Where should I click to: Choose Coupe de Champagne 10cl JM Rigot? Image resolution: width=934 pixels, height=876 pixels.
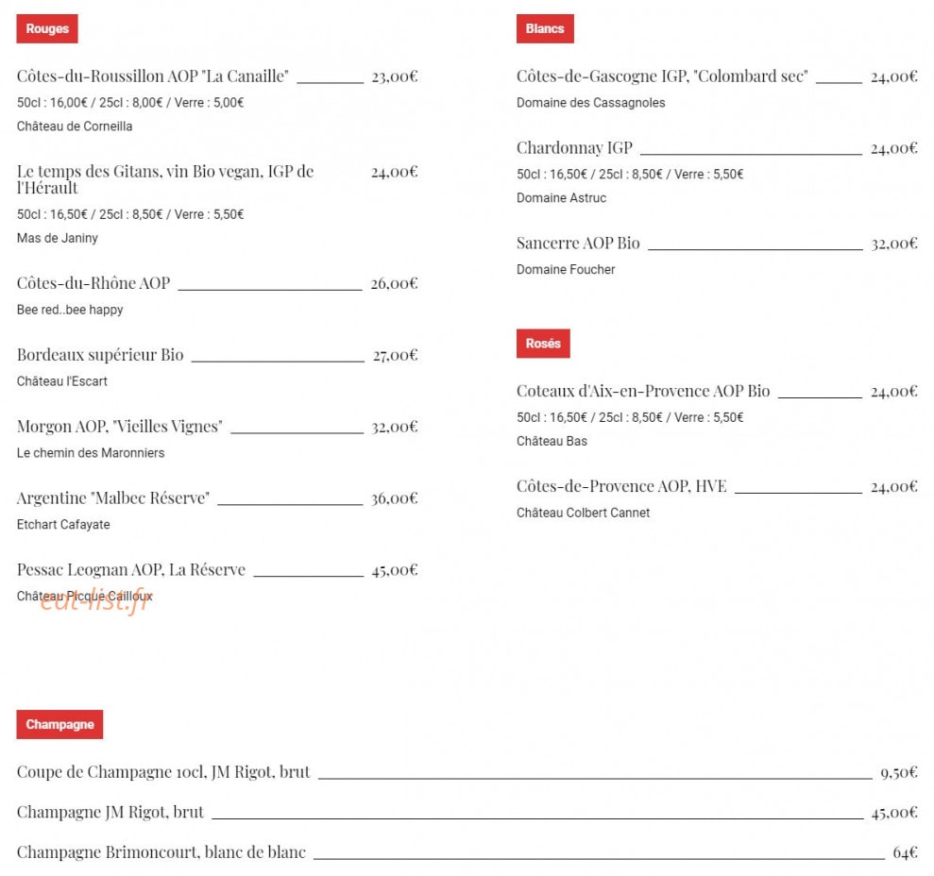pyautogui.click(x=163, y=772)
